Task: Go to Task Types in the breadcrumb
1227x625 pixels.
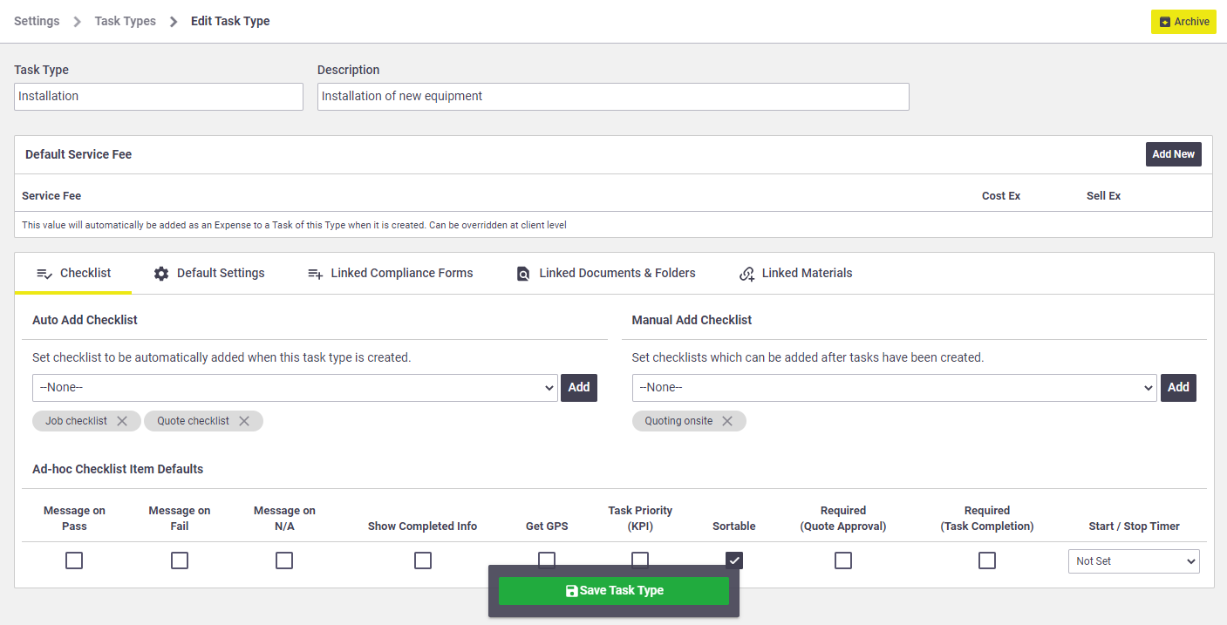Action: [x=126, y=21]
